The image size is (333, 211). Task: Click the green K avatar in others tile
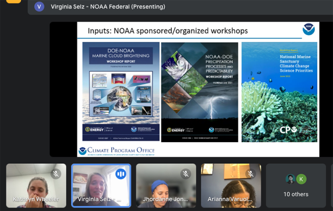pos(301,179)
